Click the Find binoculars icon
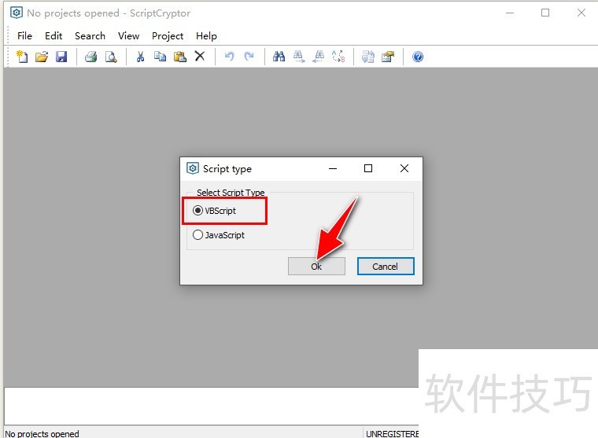The height and width of the screenshot is (438, 598). click(279, 57)
